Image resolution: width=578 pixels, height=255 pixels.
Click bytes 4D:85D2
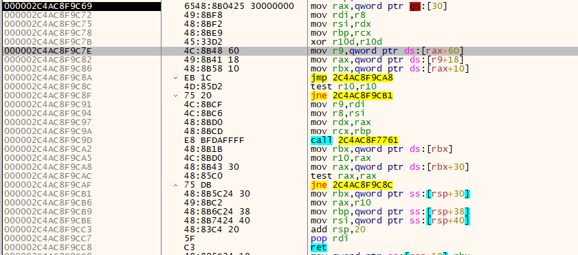[x=203, y=87]
